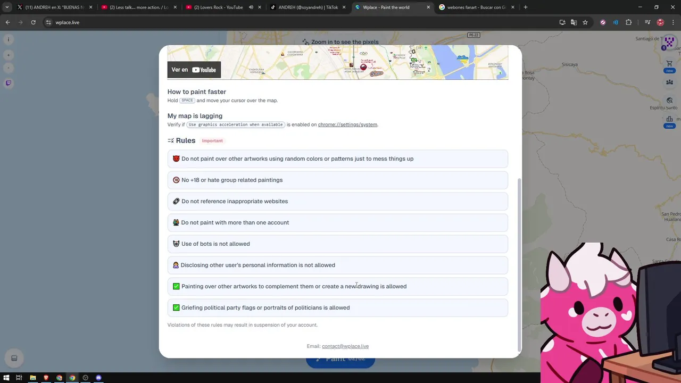Click the 'Rules' heading
The image size is (681, 383).
186,140
